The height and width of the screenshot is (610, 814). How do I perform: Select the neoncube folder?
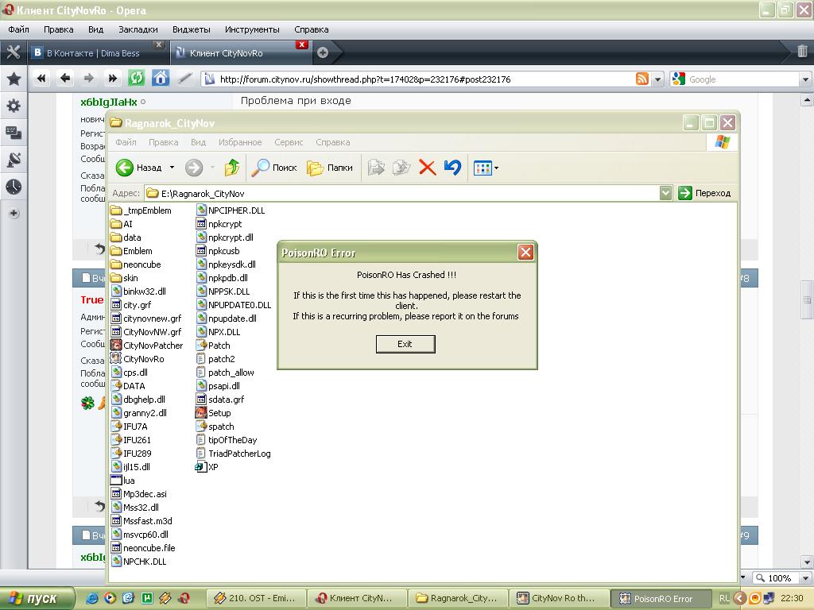tap(135, 264)
